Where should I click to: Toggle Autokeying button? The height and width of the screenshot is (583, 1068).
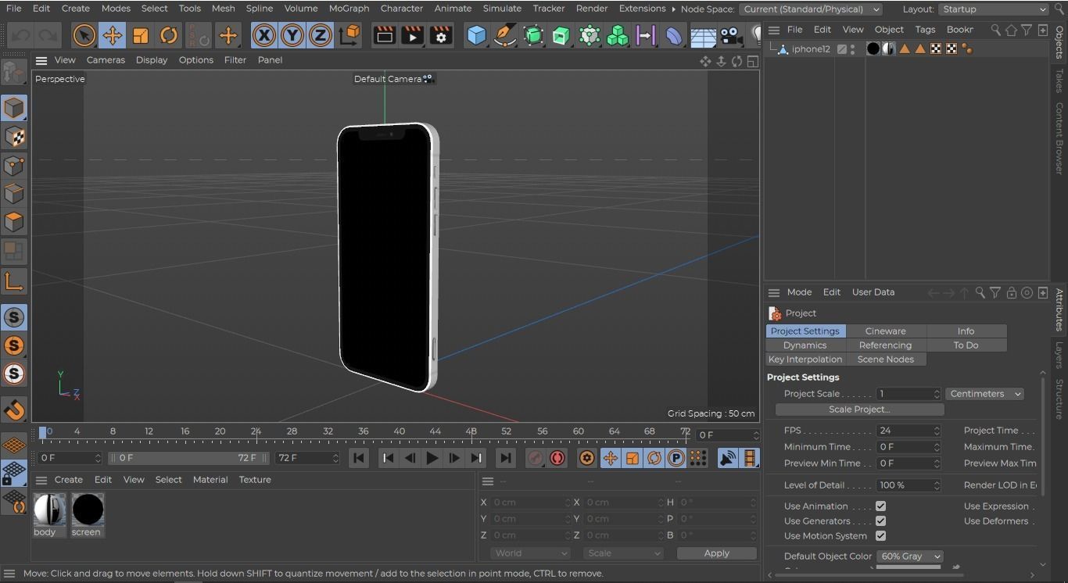(557, 458)
